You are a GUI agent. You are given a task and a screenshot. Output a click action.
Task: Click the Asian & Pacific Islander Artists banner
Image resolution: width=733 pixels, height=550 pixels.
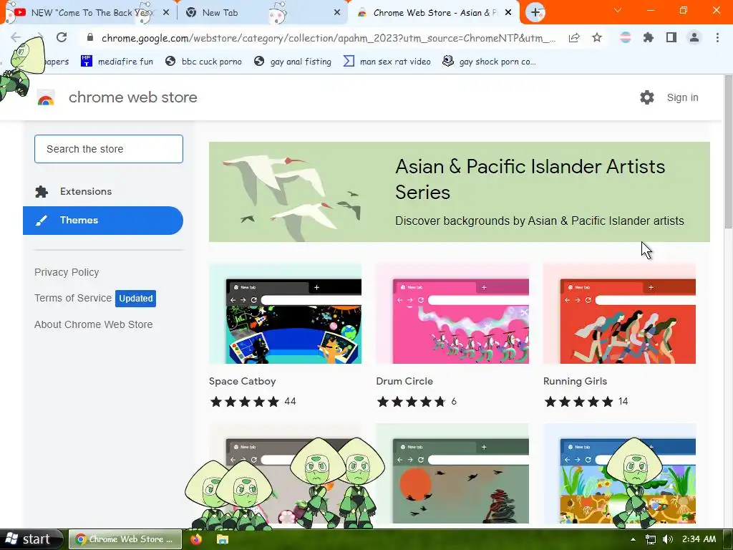tap(459, 192)
